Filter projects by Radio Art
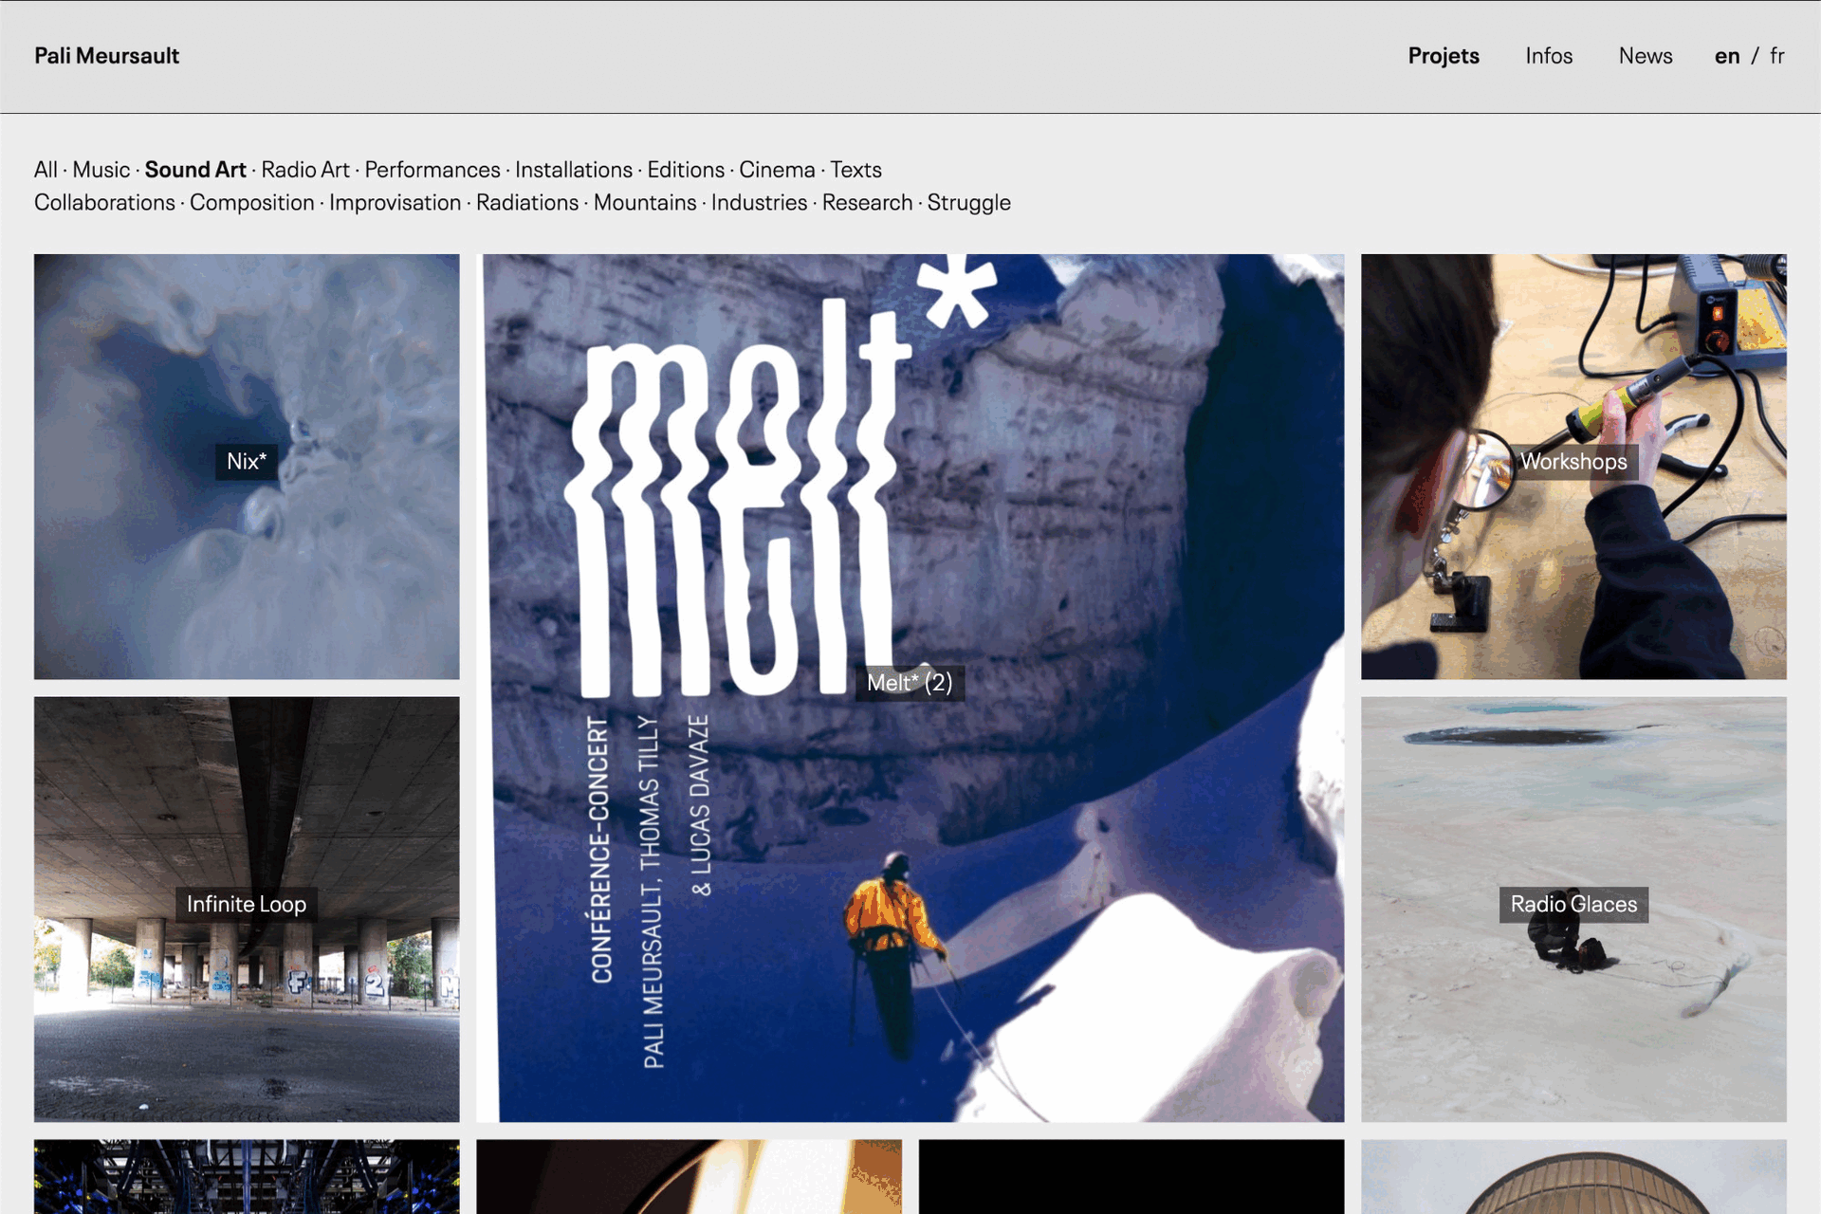The height and width of the screenshot is (1214, 1821). click(304, 170)
